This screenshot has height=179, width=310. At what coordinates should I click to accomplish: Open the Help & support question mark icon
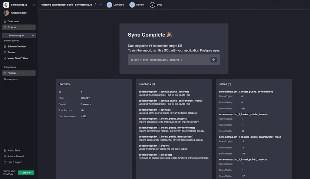point(5,162)
